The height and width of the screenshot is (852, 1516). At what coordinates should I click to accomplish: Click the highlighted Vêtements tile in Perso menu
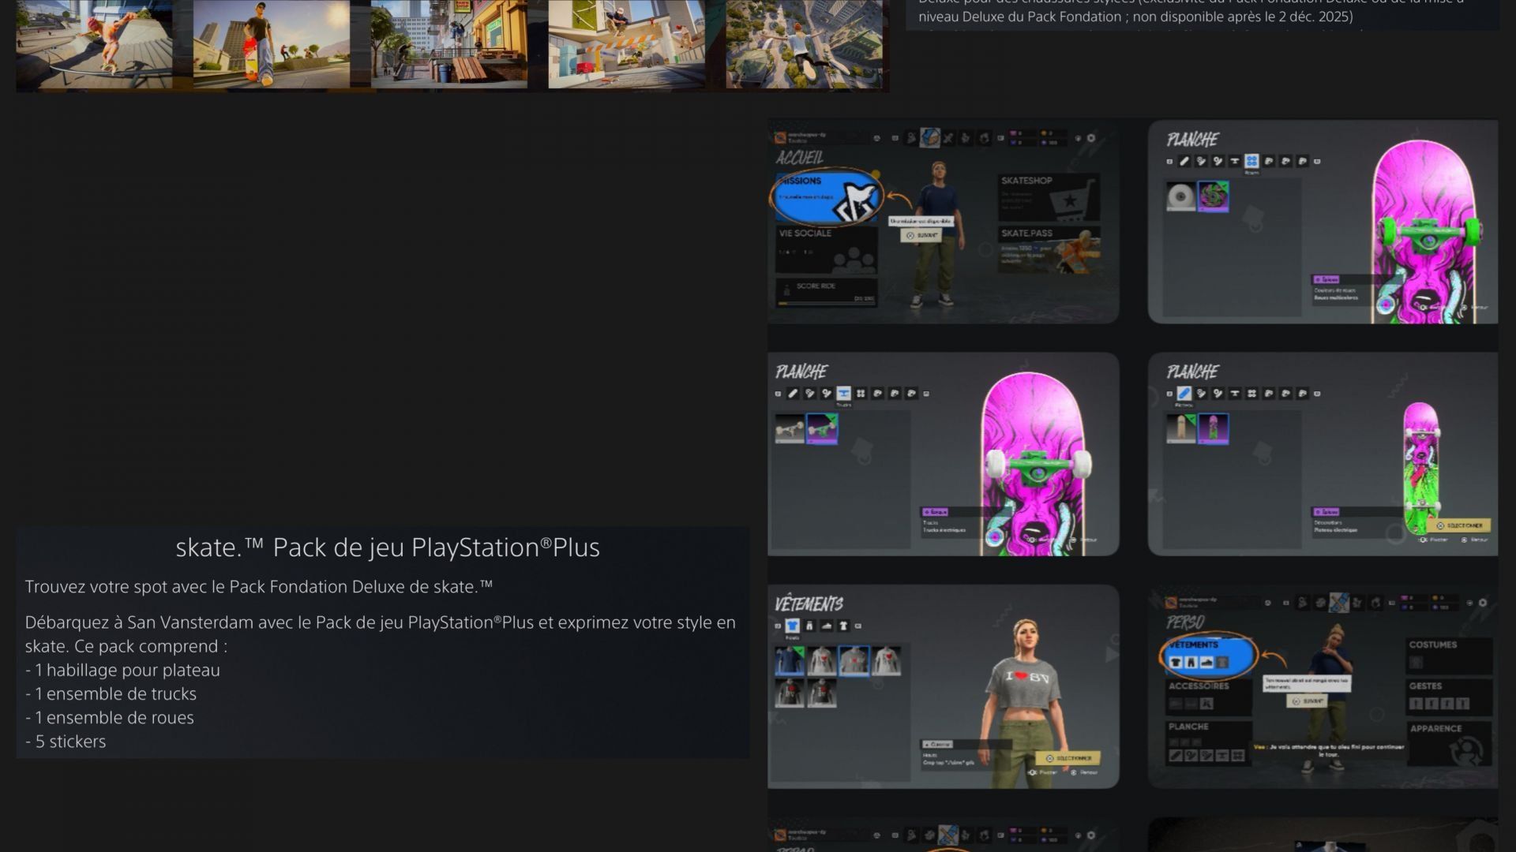[x=1209, y=656]
